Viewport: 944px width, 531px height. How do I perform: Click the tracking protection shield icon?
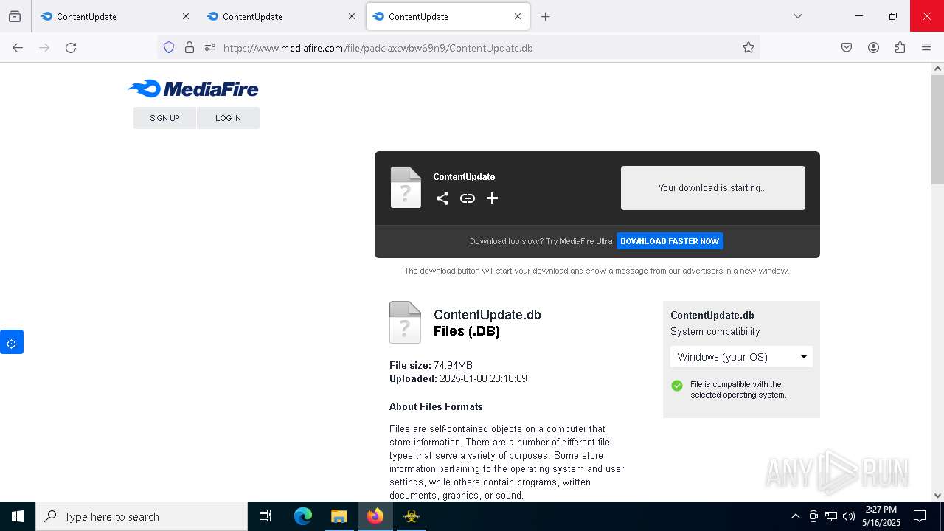click(169, 47)
